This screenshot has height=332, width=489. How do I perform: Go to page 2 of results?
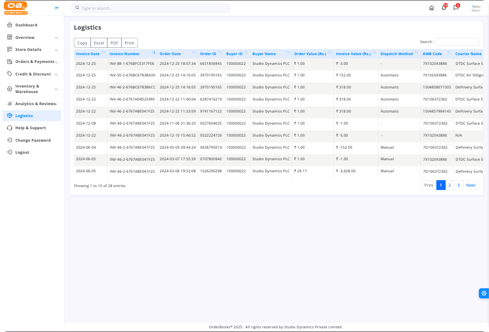(x=449, y=185)
